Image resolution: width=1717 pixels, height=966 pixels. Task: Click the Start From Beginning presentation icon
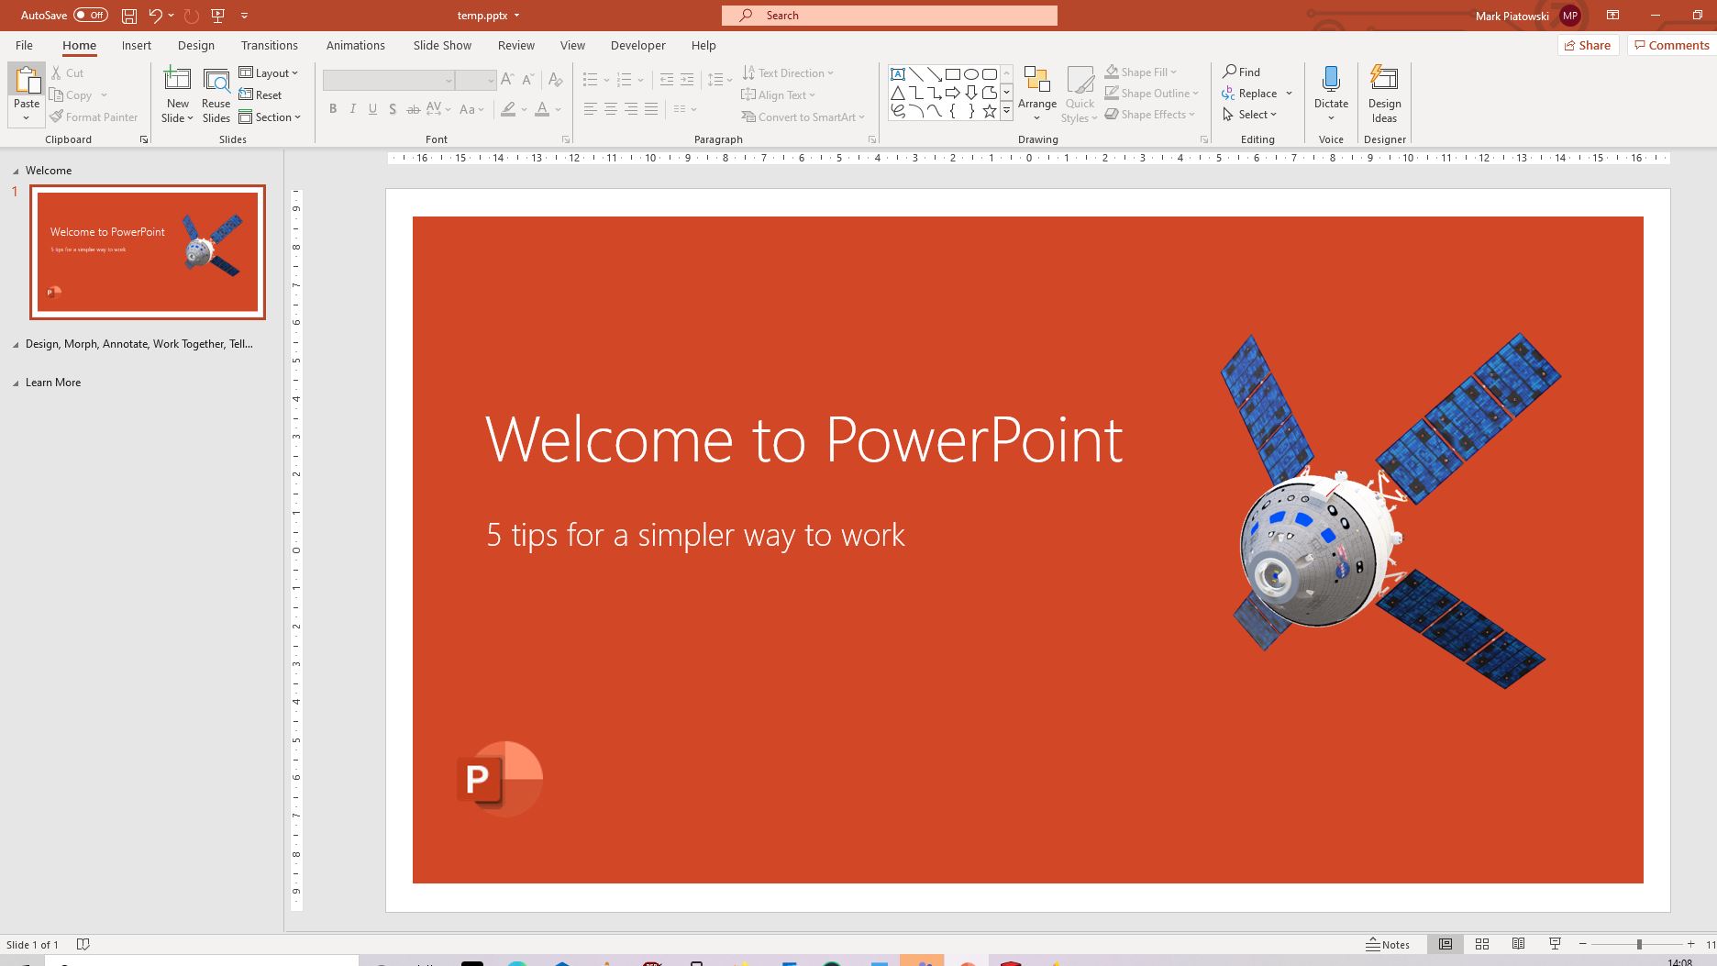(x=218, y=16)
